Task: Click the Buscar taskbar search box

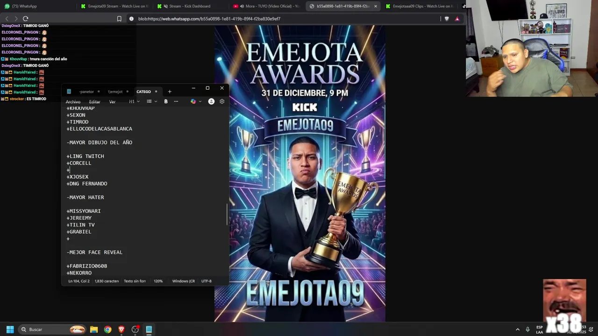Action: [52, 329]
